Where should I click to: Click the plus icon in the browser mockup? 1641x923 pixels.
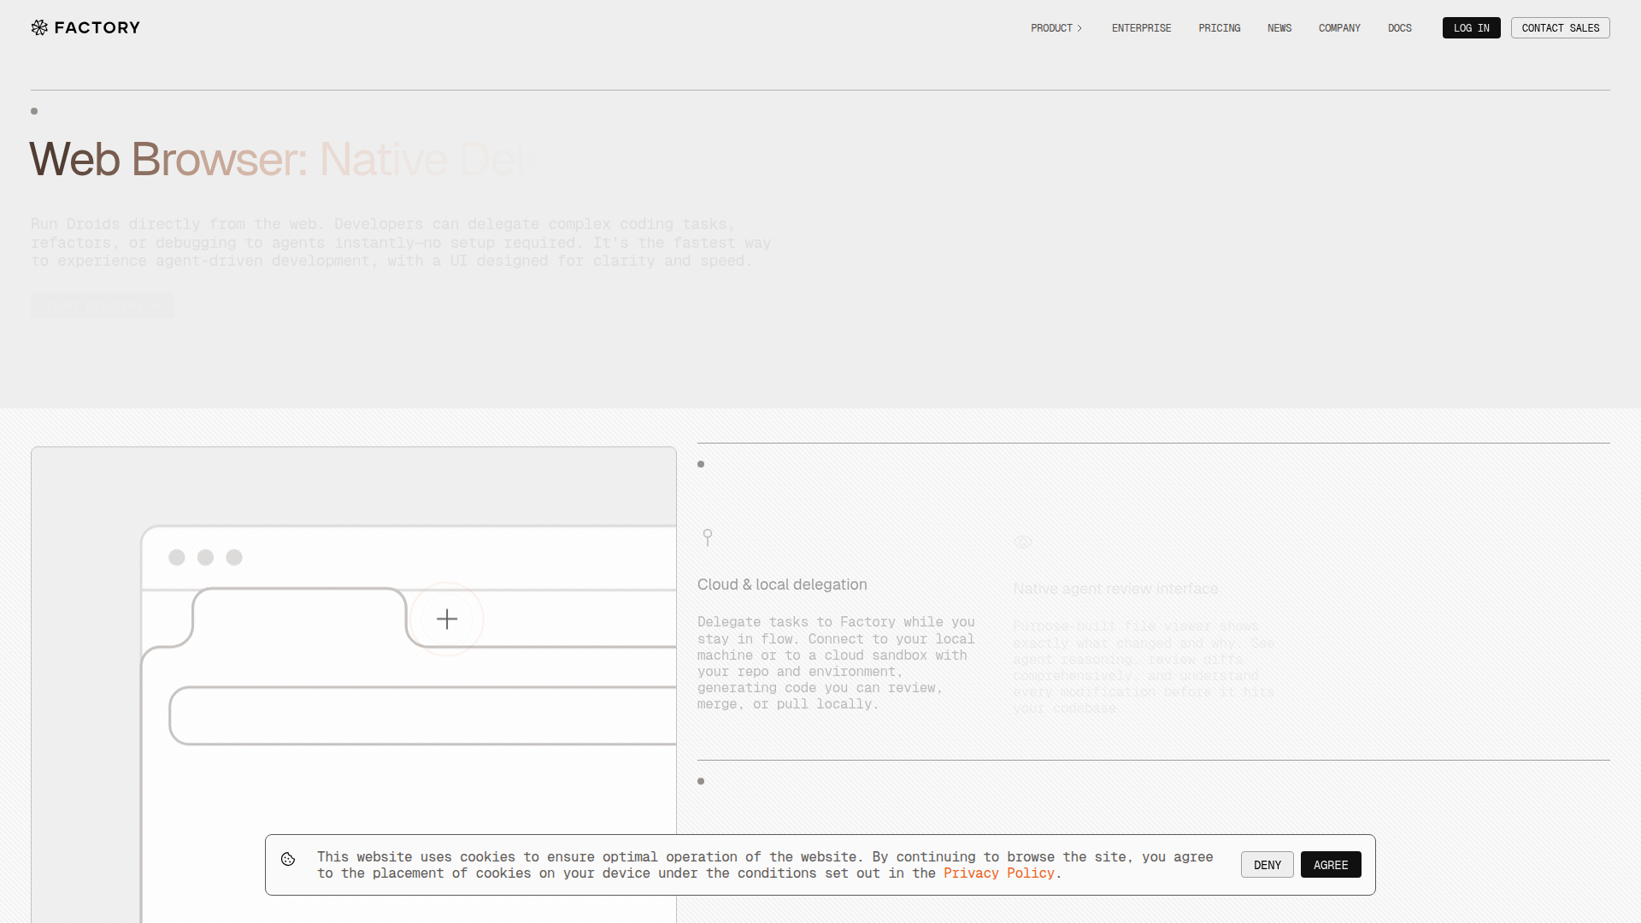[x=446, y=618]
